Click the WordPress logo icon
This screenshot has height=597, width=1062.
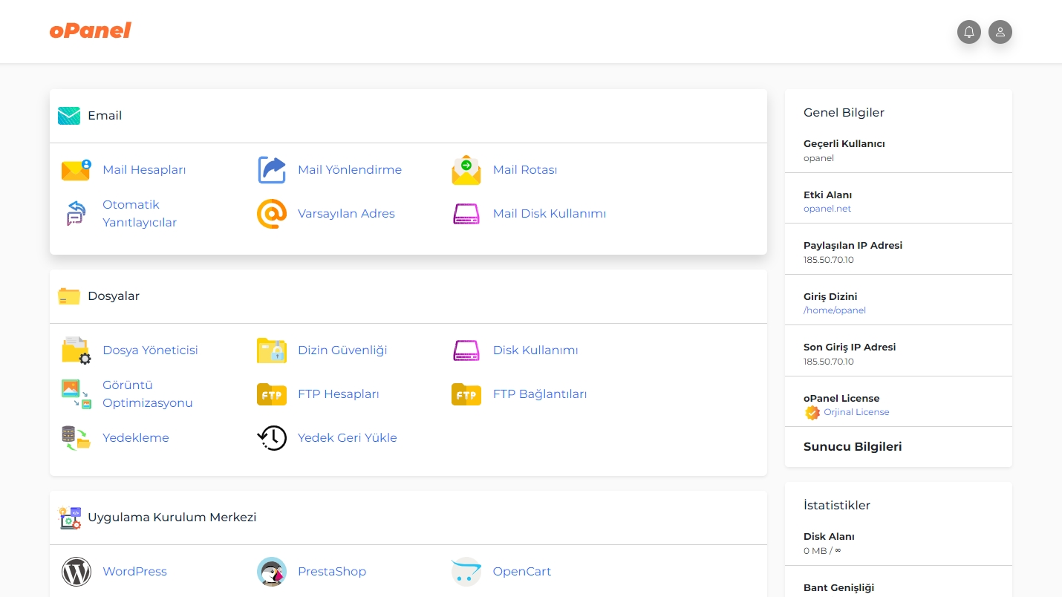[76, 572]
